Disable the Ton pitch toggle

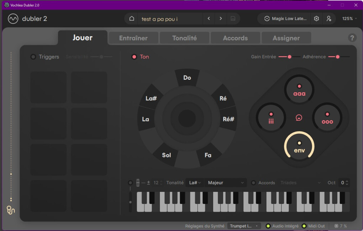tap(134, 57)
